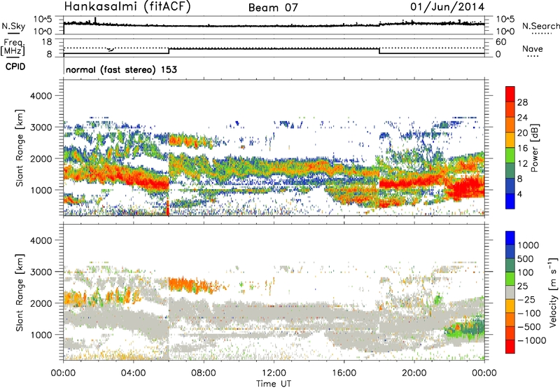Click the '12:00' time axis tick label

(x=274, y=373)
